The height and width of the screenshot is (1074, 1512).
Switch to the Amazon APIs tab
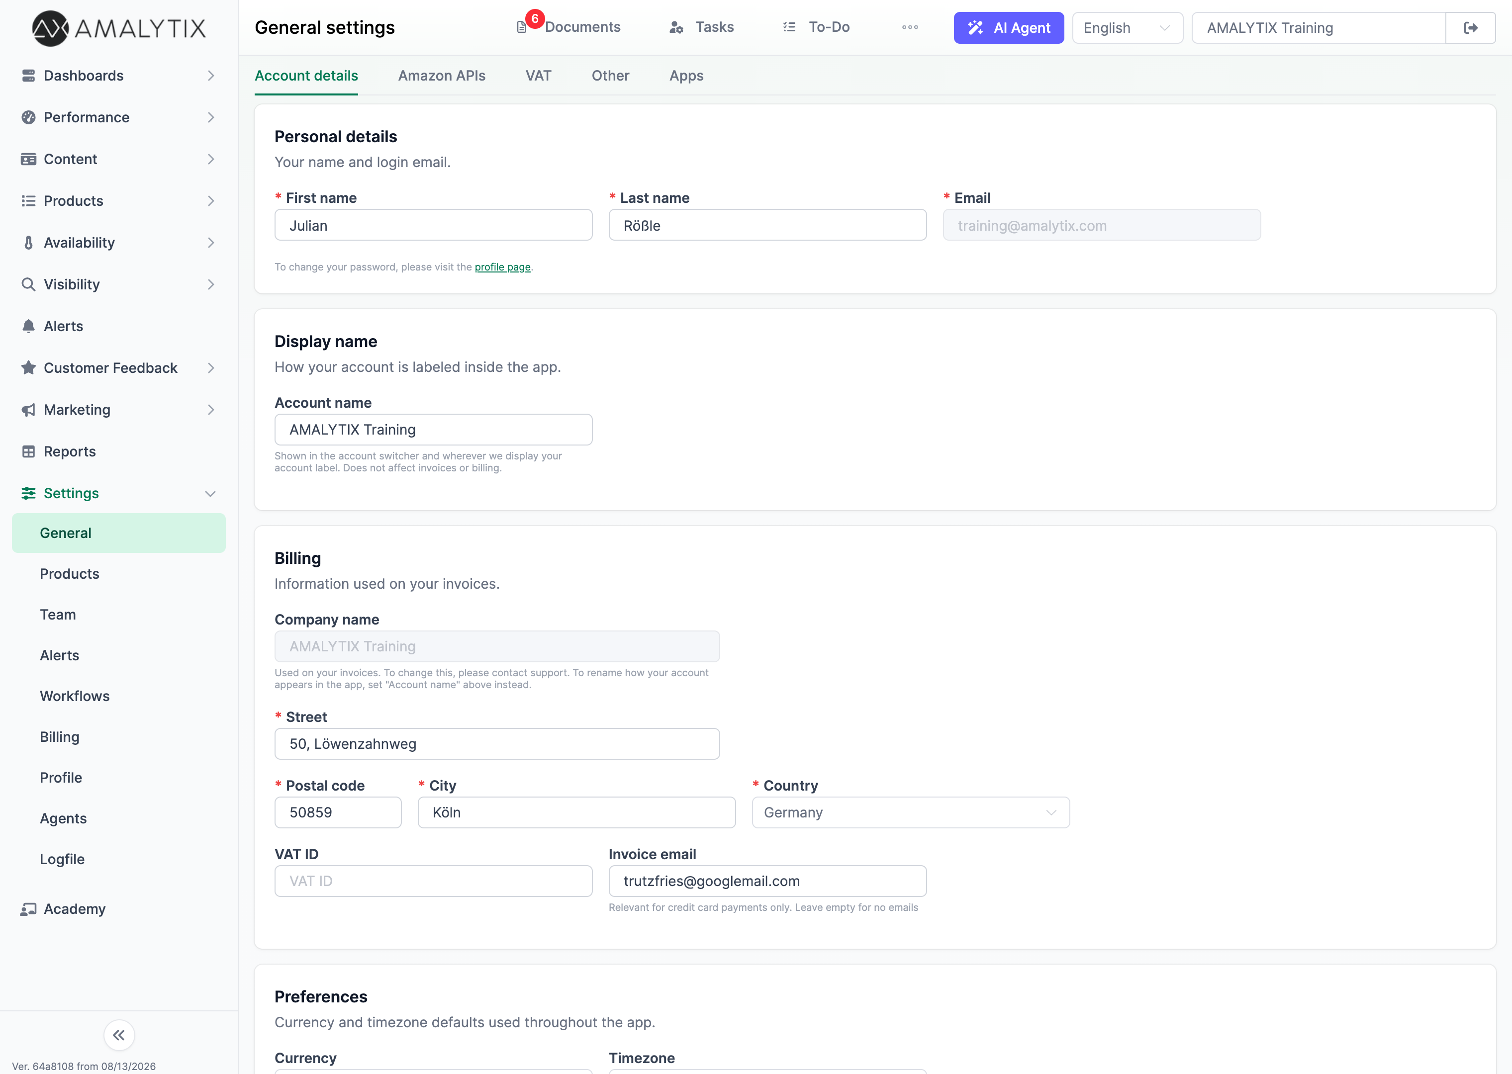[x=442, y=76]
